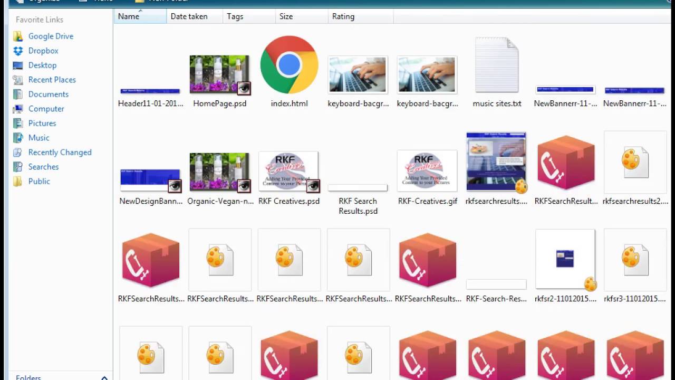The width and height of the screenshot is (675, 380).
Task: Open the Dropbox favorite link
Action: point(43,51)
